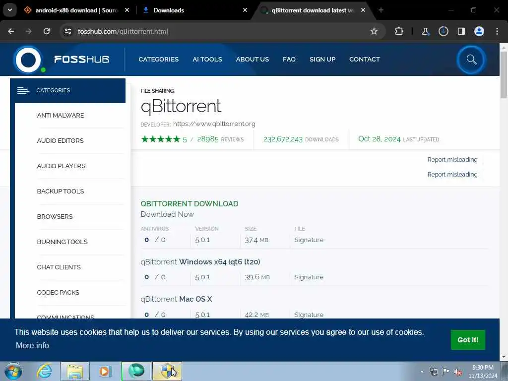This screenshot has width=508, height=381.
Task: Close the Downloads tab
Action: coord(245,10)
